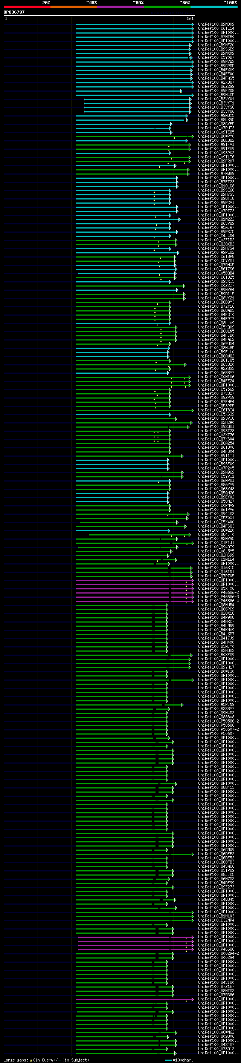The image size is (241, 1063).
Task: Select hit UniRef100_C6TL14
Action: coord(216,29)
